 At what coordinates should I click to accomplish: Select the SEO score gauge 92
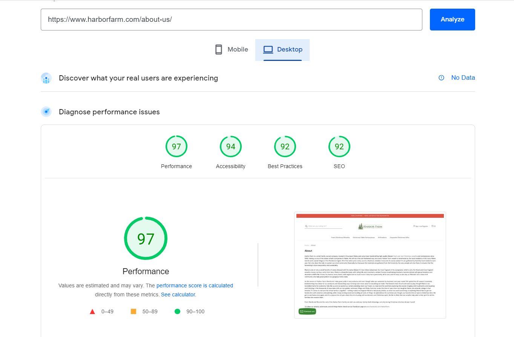tap(339, 146)
